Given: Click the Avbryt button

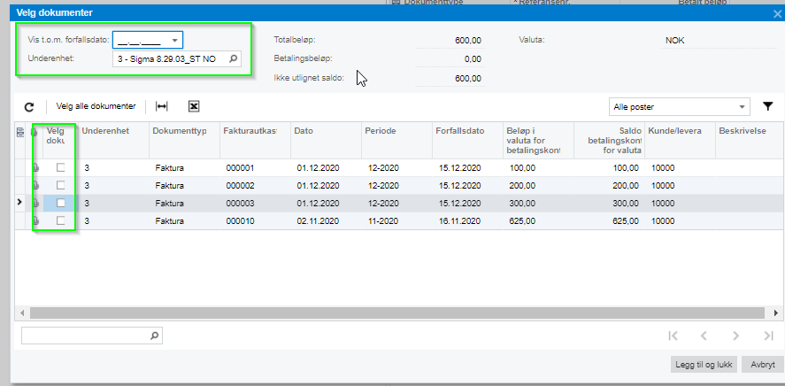Looking at the screenshot, I should [x=762, y=365].
